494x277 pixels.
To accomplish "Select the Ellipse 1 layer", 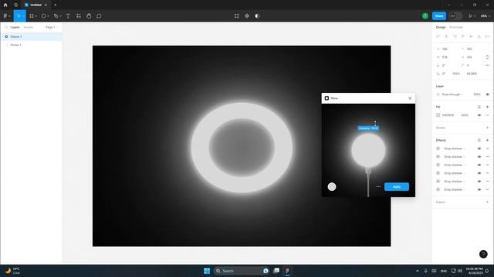I will click(31, 37).
